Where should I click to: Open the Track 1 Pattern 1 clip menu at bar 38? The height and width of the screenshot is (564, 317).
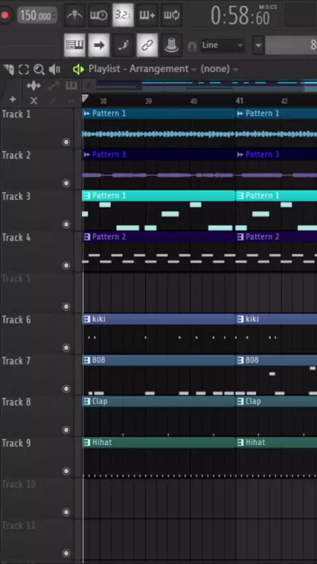(87, 114)
